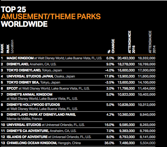Select UNIVERSAL STUDIOS JAPAN row
167x147 pixels.
point(78,76)
